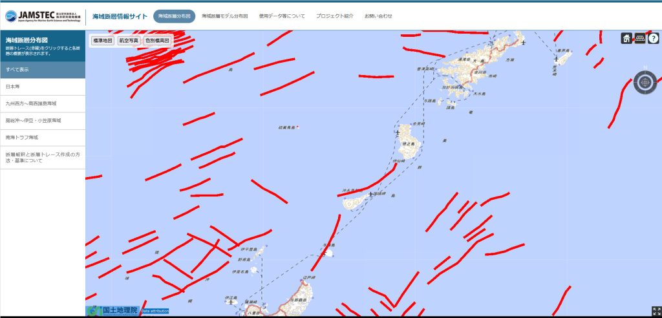Open the perspective grid view icon
Image resolution: width=662 pixels, height=318 pixels.
[x=640, y=39]
